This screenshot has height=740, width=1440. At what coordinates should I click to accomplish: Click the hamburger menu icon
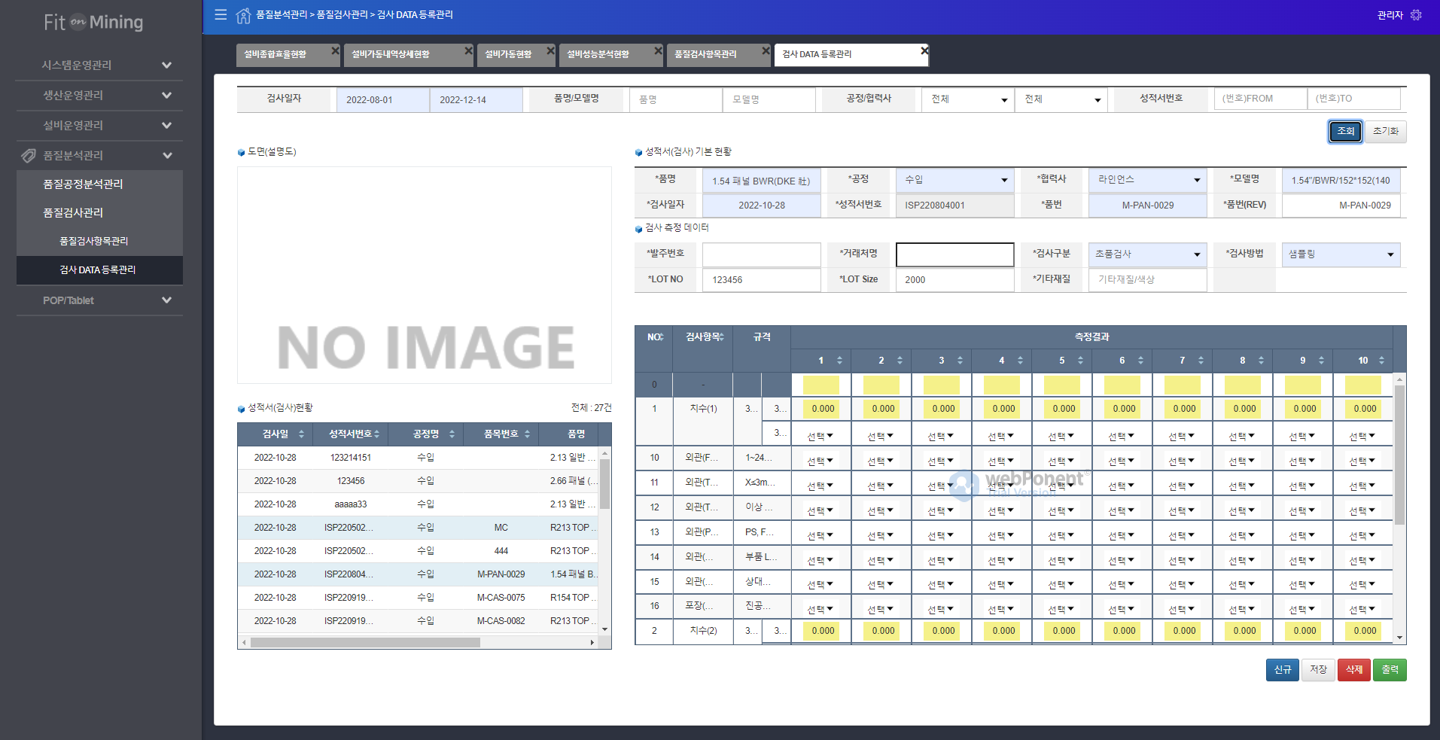pyautogui.click(x=221, y=14)
